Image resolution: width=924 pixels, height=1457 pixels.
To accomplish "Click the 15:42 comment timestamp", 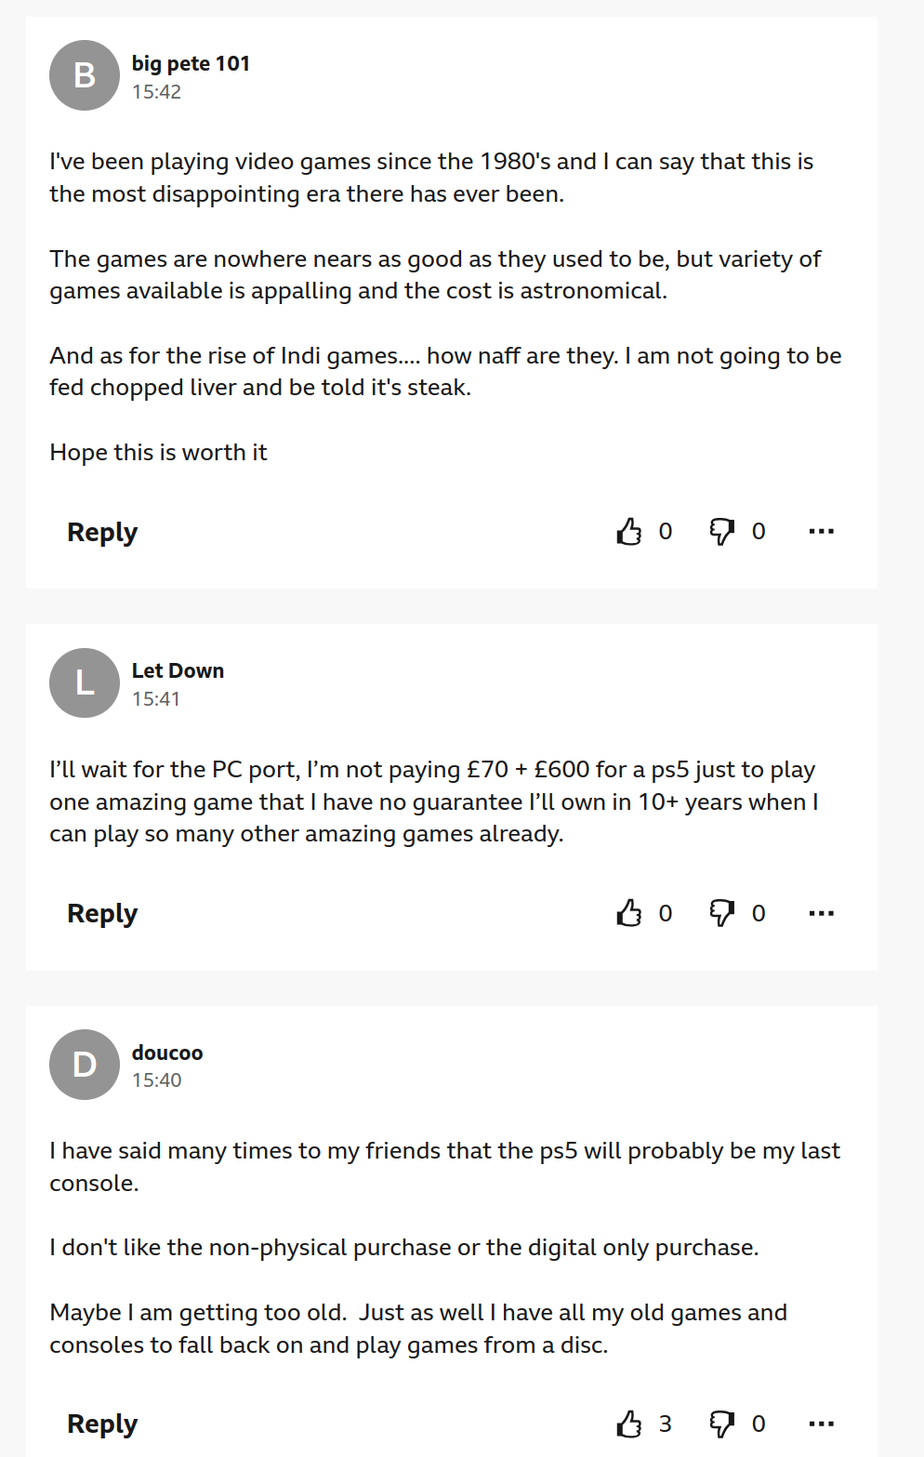I will (x=156, y=92).
